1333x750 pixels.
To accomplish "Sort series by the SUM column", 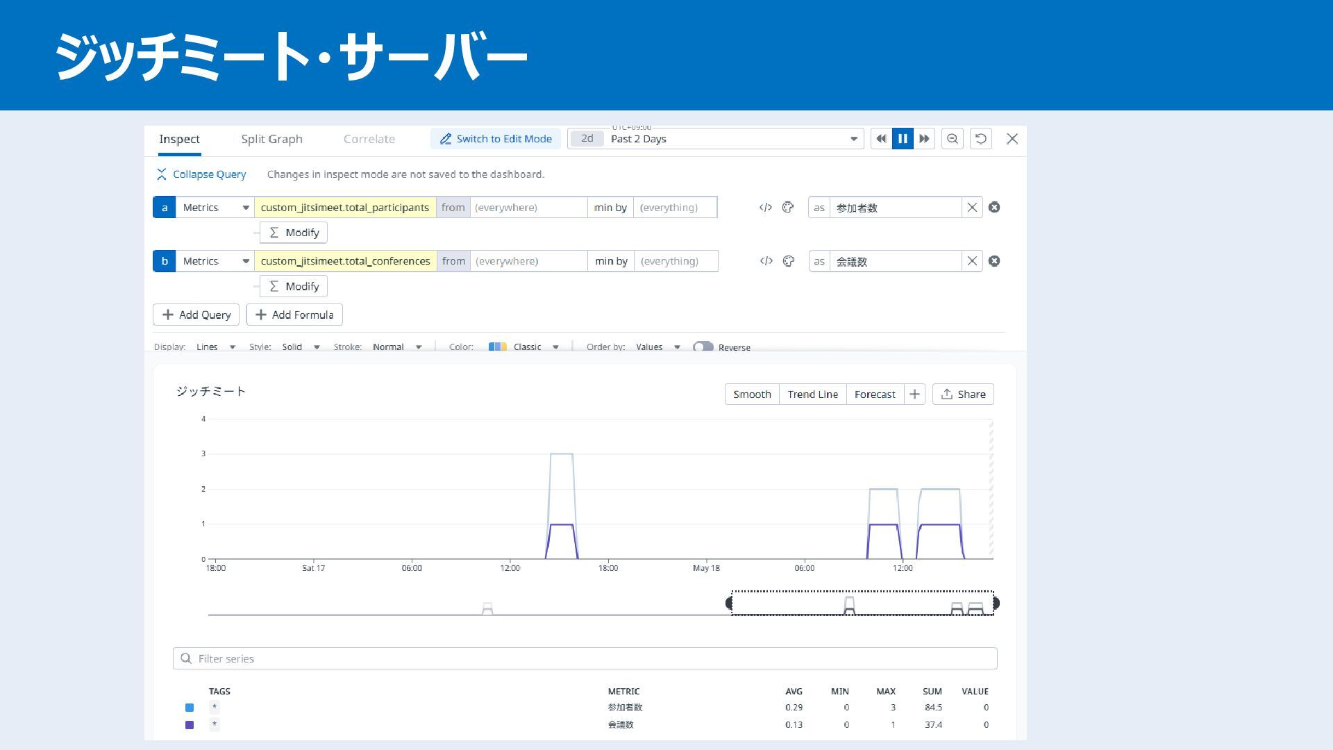I will (x=932, y=692).
